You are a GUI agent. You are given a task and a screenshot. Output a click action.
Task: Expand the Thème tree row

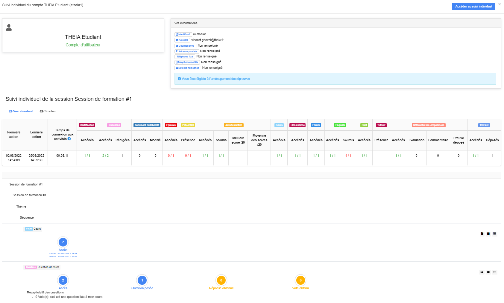pyautogui.click(x=21, y=207)
